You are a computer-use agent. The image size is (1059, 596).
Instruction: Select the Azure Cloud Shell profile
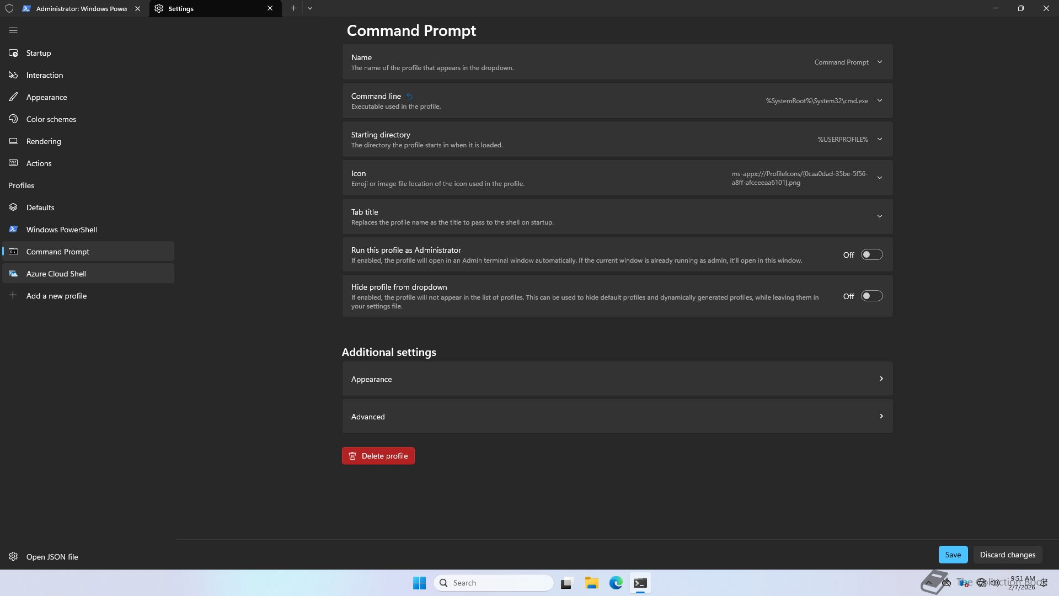click(x=56, y=274)
